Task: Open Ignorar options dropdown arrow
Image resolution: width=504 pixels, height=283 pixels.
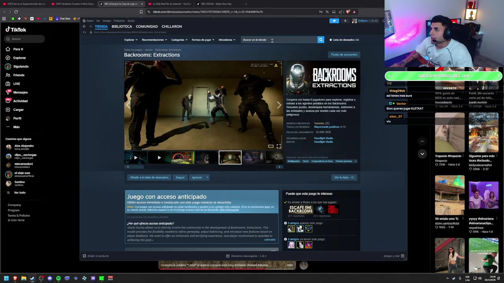Action: point(207,177)
